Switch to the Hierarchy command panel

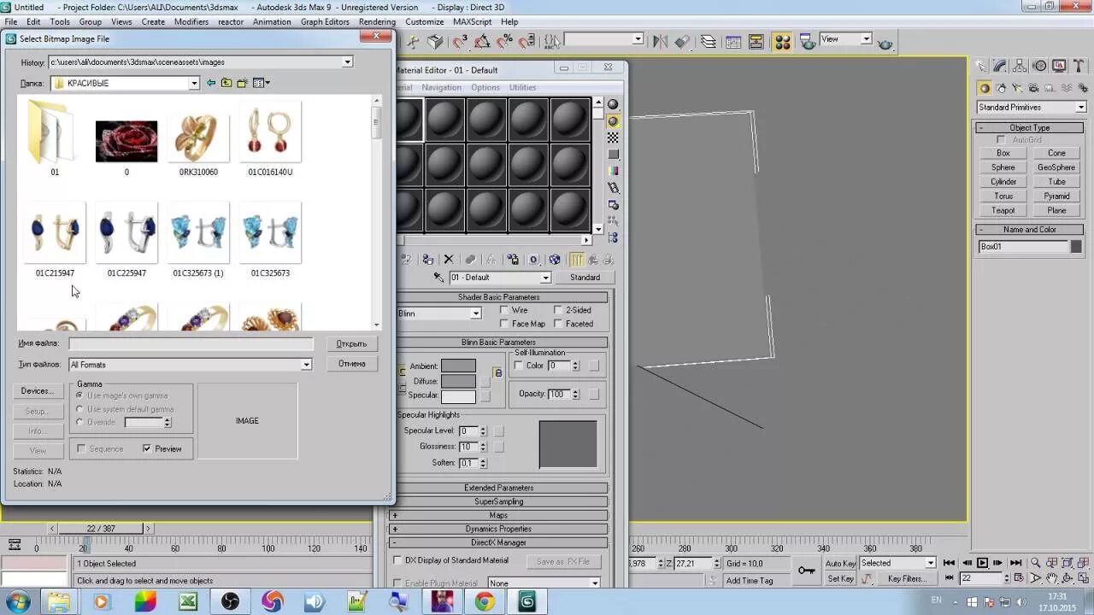(x=1020, y=66)
